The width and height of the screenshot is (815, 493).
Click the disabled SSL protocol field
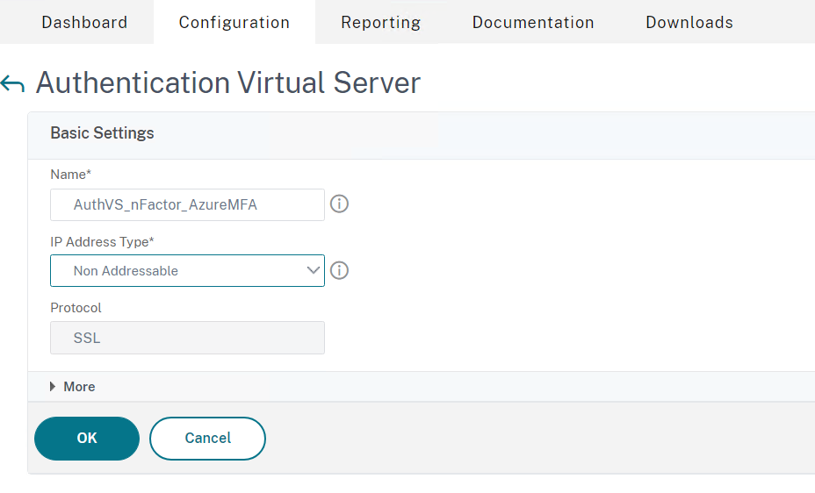(187, 338)
